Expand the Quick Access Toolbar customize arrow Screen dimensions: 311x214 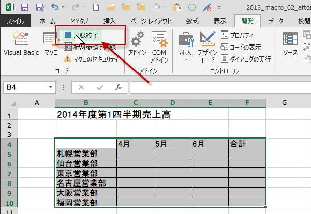tap(219, 8)
